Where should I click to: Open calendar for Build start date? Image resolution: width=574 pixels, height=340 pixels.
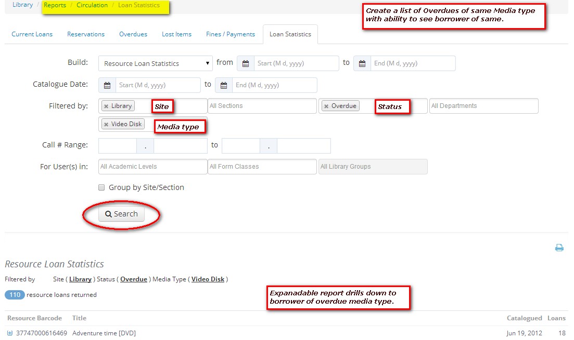[x=245, y=63]
